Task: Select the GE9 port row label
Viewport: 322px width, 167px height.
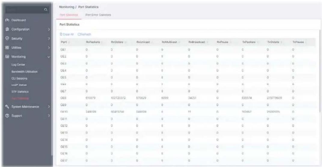Action: click(63, 105)
